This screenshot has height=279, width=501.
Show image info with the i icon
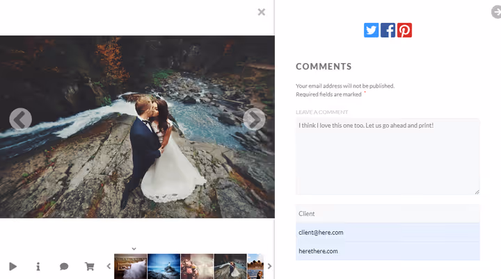38,267
